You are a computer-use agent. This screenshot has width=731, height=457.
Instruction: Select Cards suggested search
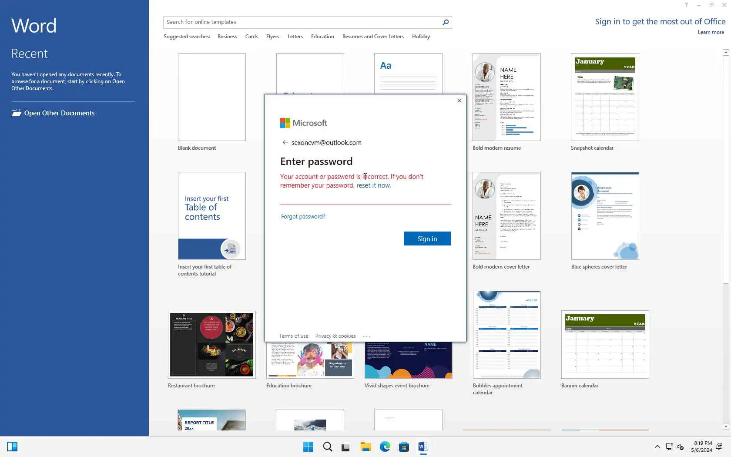tap(251, 37)
